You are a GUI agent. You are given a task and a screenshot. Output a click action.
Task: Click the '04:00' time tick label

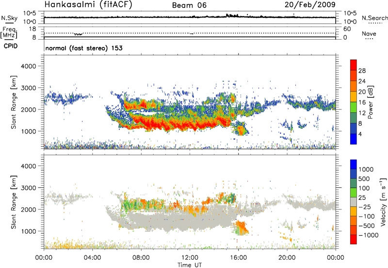pyautogui.click(x=92, y=258)
